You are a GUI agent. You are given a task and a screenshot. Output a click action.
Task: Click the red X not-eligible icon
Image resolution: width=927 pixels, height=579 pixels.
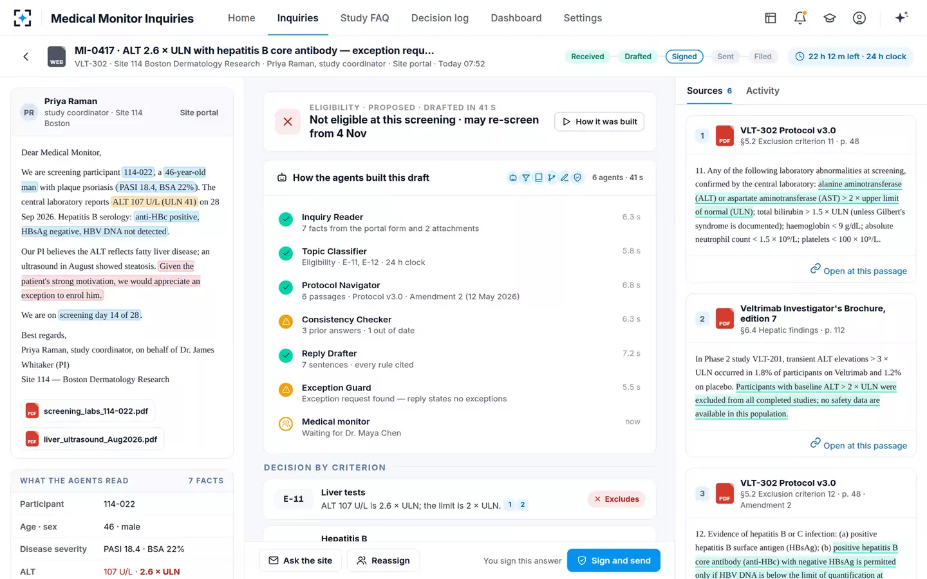tap(288, 122)
